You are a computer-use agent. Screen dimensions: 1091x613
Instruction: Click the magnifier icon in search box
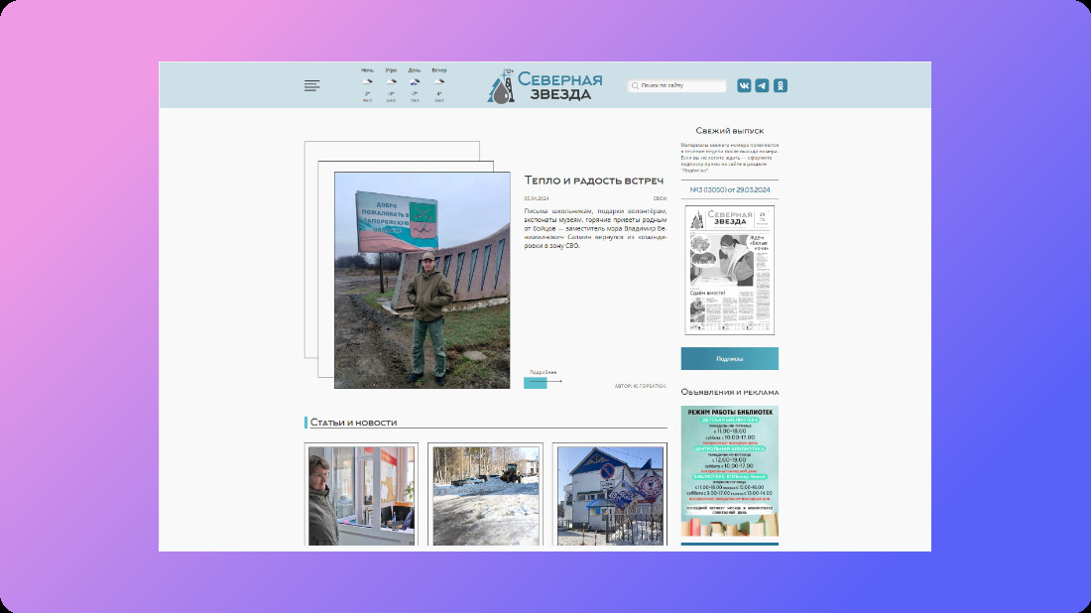(x=635, y=85)
